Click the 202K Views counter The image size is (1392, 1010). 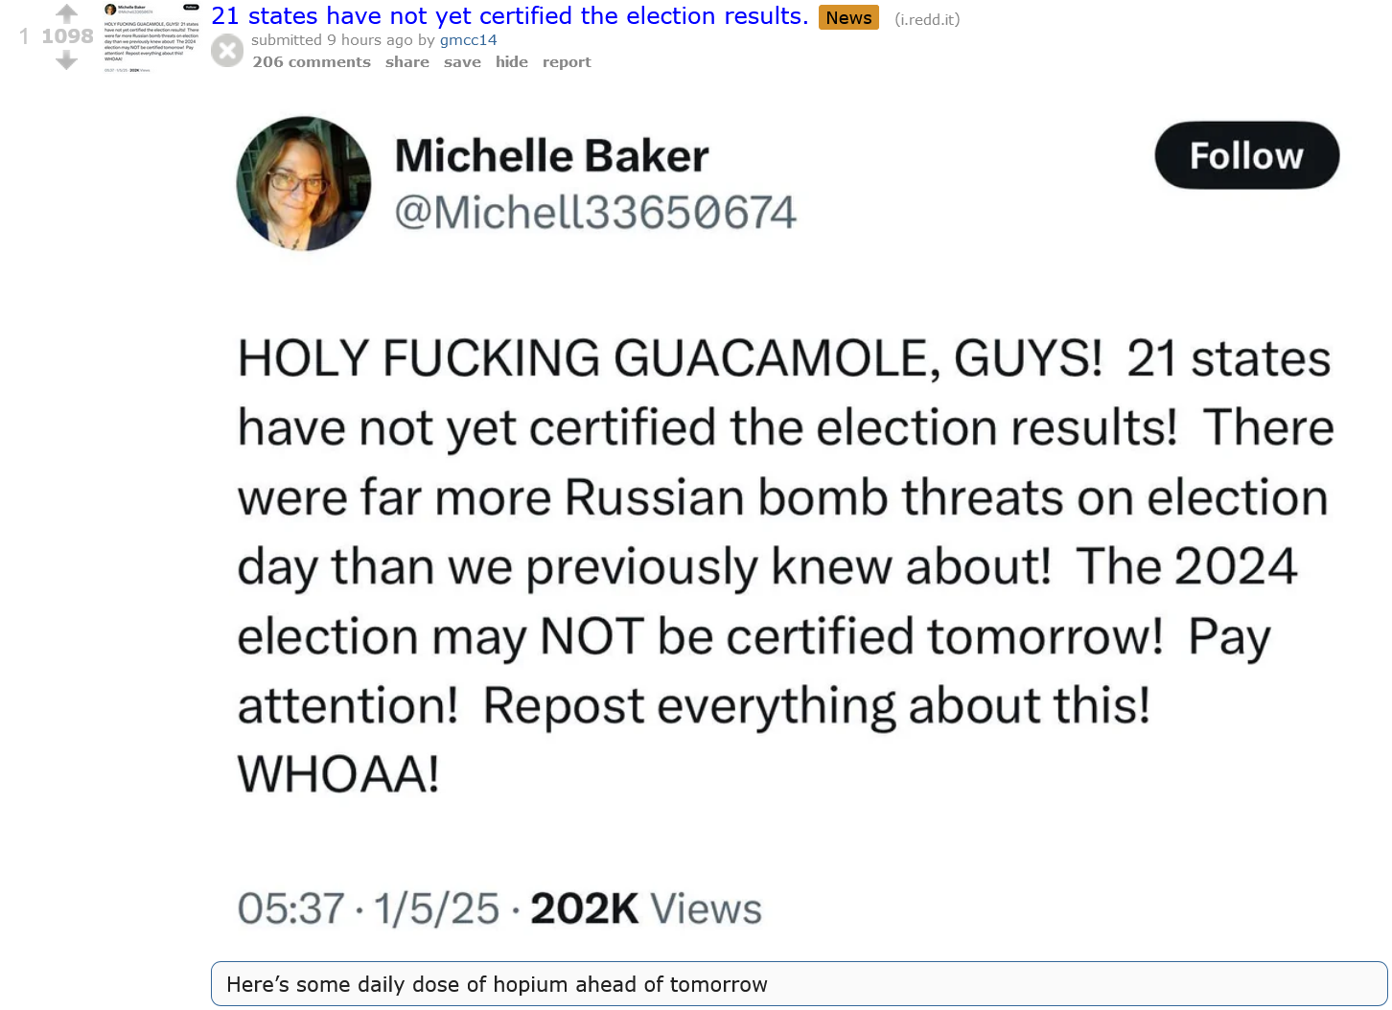coord(646,908)
